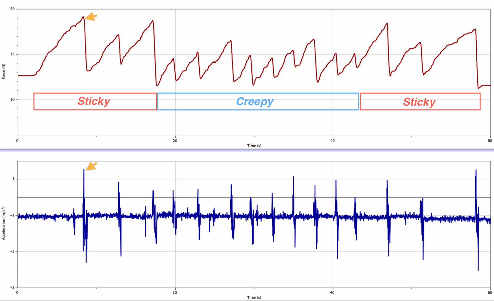Click the origin '0' of the acceleration graph
This screenshot has width=494, height=301.
click(18, 292)
